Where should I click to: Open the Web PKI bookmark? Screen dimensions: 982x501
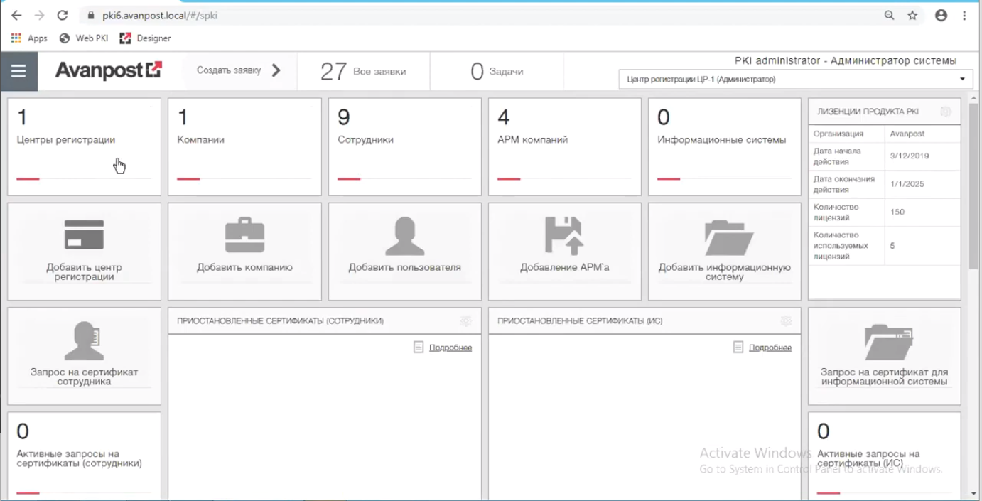click(84, 38)
